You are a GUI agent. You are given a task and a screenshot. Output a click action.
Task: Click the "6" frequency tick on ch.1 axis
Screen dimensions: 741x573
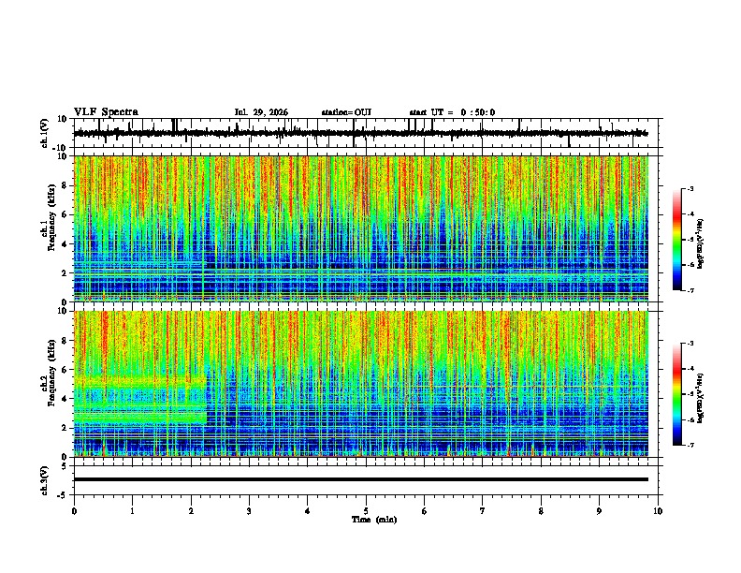[65, 214]
